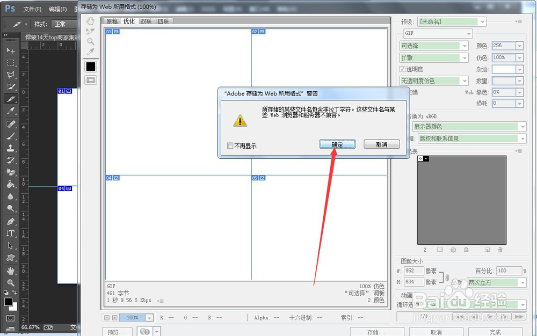Select the Healing Brush tool
The height and width of the screenshot is (336, 537).
tap(11, 123)
